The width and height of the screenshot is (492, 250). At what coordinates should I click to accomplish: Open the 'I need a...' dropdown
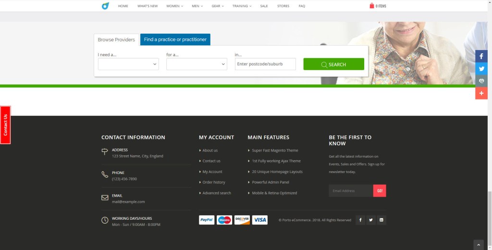128,64
